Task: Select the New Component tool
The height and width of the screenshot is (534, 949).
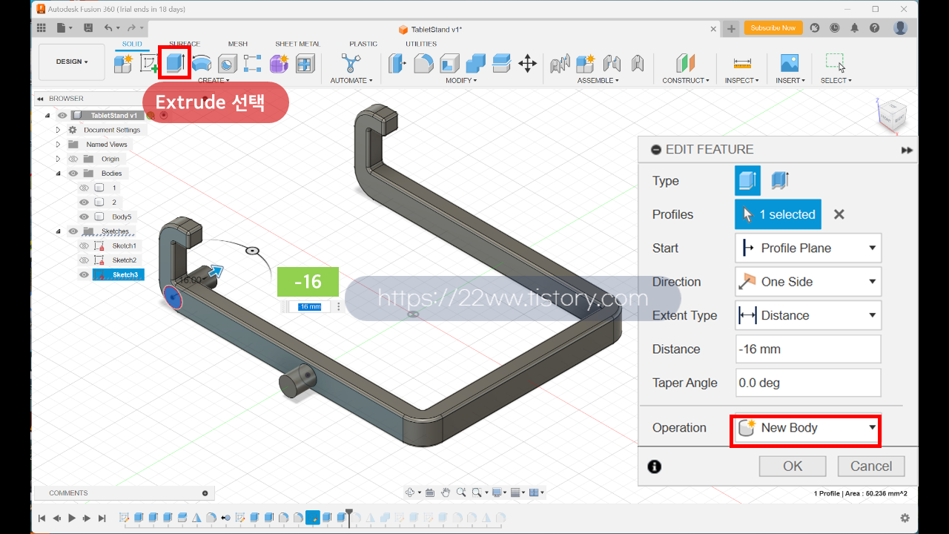Action: (123, 64)
